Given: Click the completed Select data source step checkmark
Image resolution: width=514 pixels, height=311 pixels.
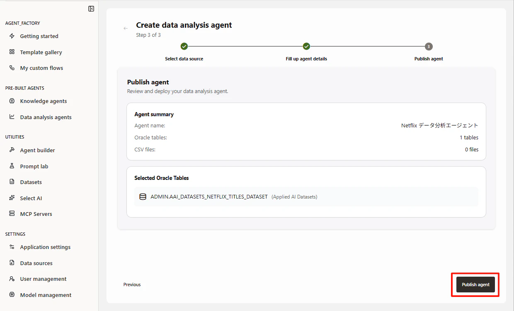Looking at the screenshot, I should (x=184, y=46).
